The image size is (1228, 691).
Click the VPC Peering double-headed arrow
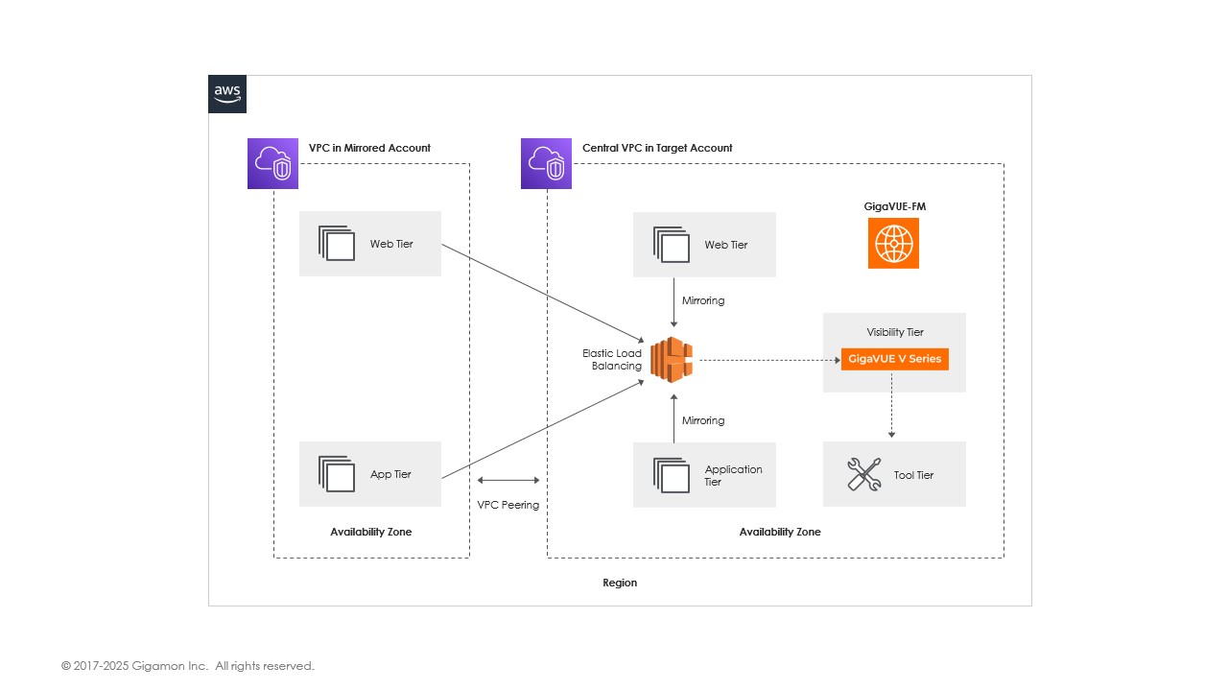[x=508, y=480]
